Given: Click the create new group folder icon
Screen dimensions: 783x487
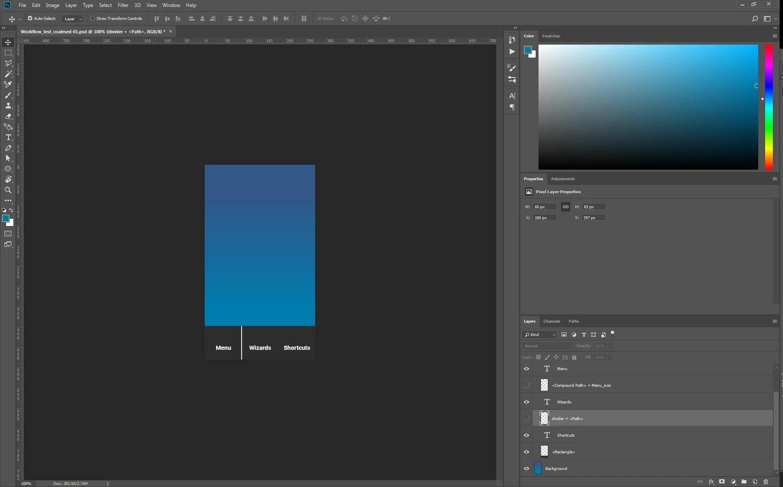Looking at the screenshot, I should point(744,482).
